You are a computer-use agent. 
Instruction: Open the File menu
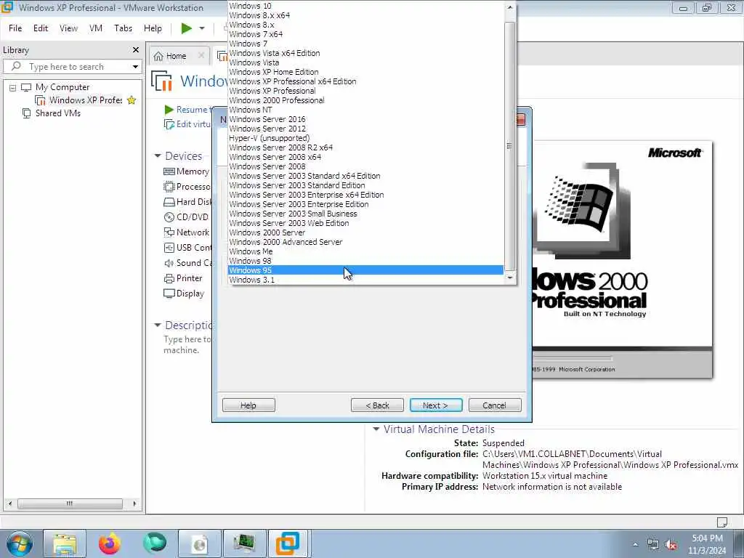[x=15, y=28]
